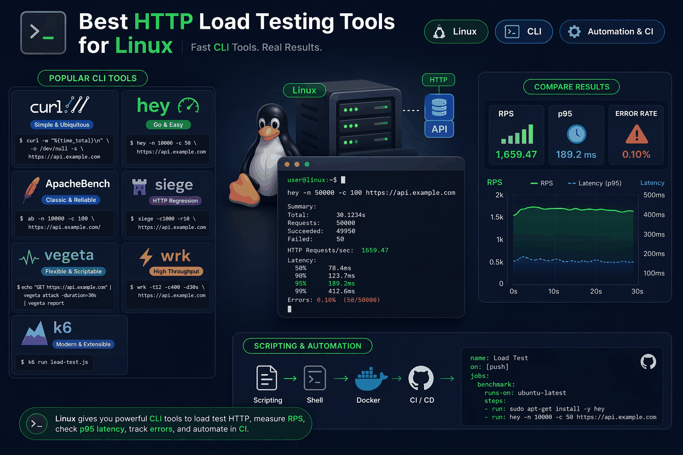The image size is (683, 455).
Task: Enable the HTTP badge above the API stack
Action: [438, 80]
